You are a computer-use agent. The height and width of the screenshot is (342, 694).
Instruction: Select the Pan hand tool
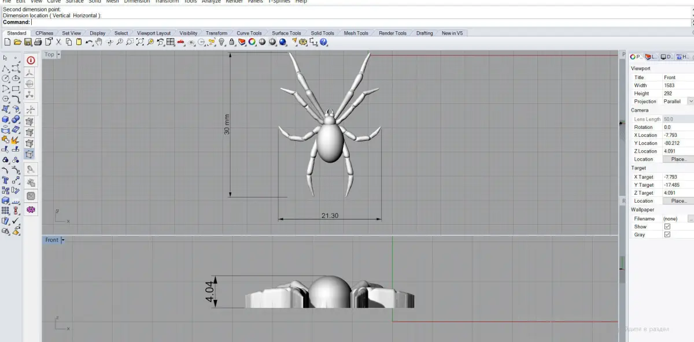tap(98, 42)
